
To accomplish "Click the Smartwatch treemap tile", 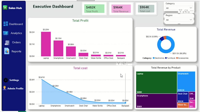I will tap(186, 81).
